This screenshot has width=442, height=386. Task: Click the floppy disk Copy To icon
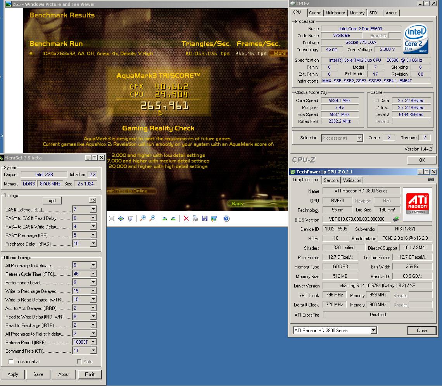point(205,218)
